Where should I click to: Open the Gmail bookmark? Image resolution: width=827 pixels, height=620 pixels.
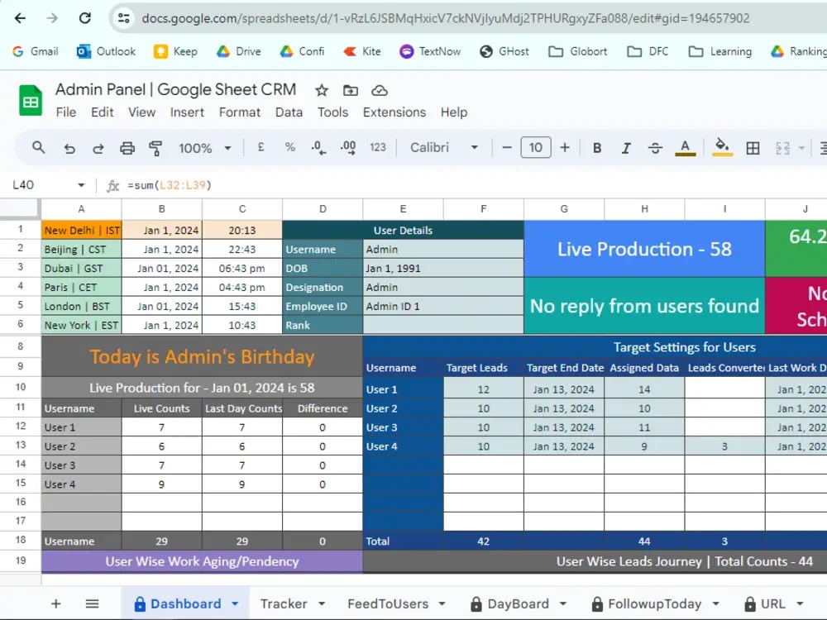click(x=36, y=51)
